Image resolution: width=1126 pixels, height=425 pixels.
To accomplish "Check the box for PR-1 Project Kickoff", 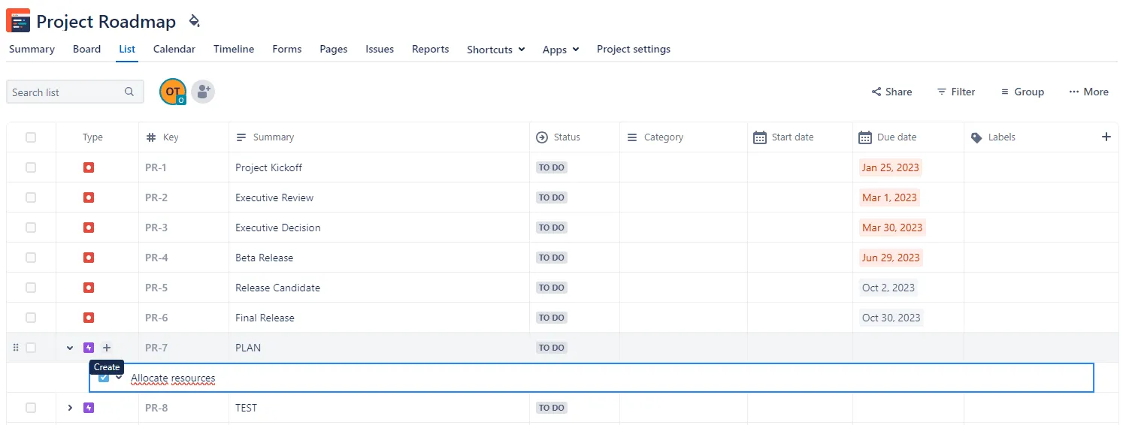I will 31,167.
